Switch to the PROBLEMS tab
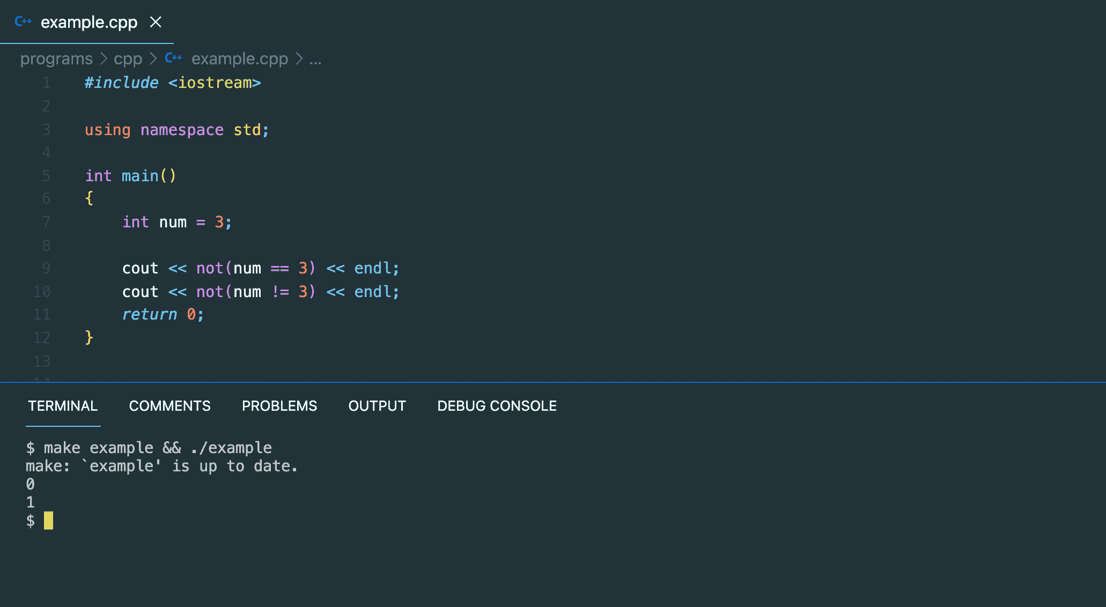 [279, 406]
